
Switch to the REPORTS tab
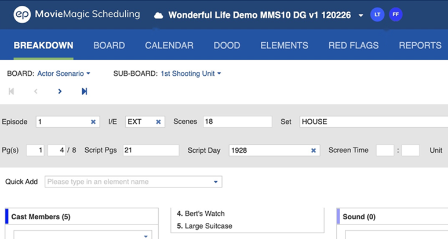420,45
